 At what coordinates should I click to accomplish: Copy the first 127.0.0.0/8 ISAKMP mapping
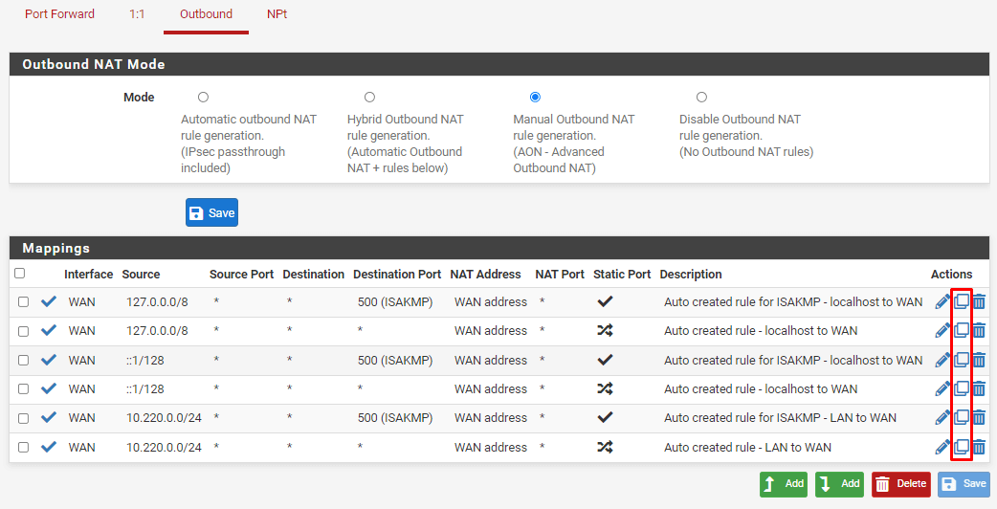click(x=962, y=301)
